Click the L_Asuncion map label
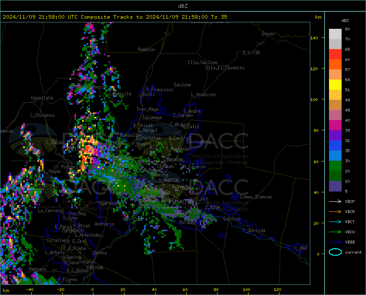366x295 pixels. 203,95
